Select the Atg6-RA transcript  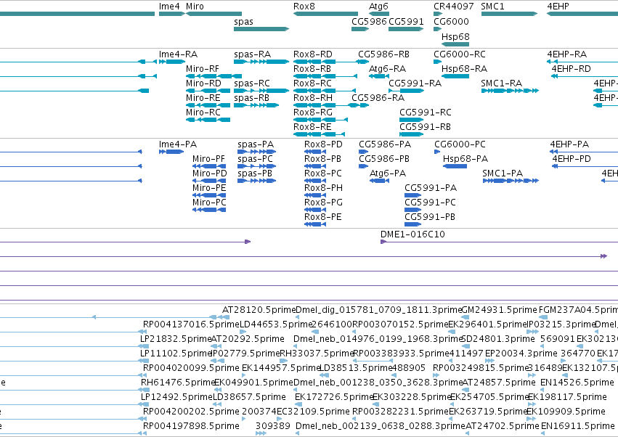[x=379, y=76]
